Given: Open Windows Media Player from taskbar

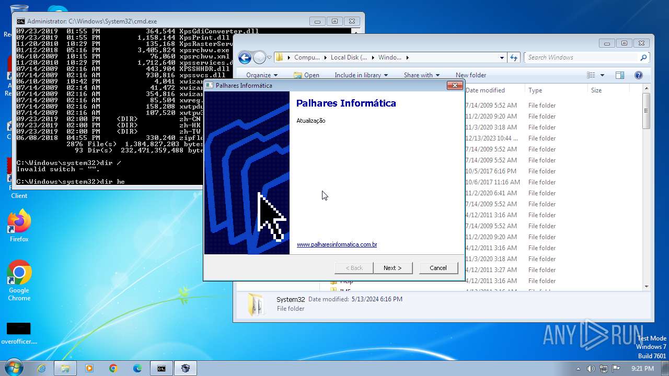Looking at the screenshot, I should [x=89, y=368].
